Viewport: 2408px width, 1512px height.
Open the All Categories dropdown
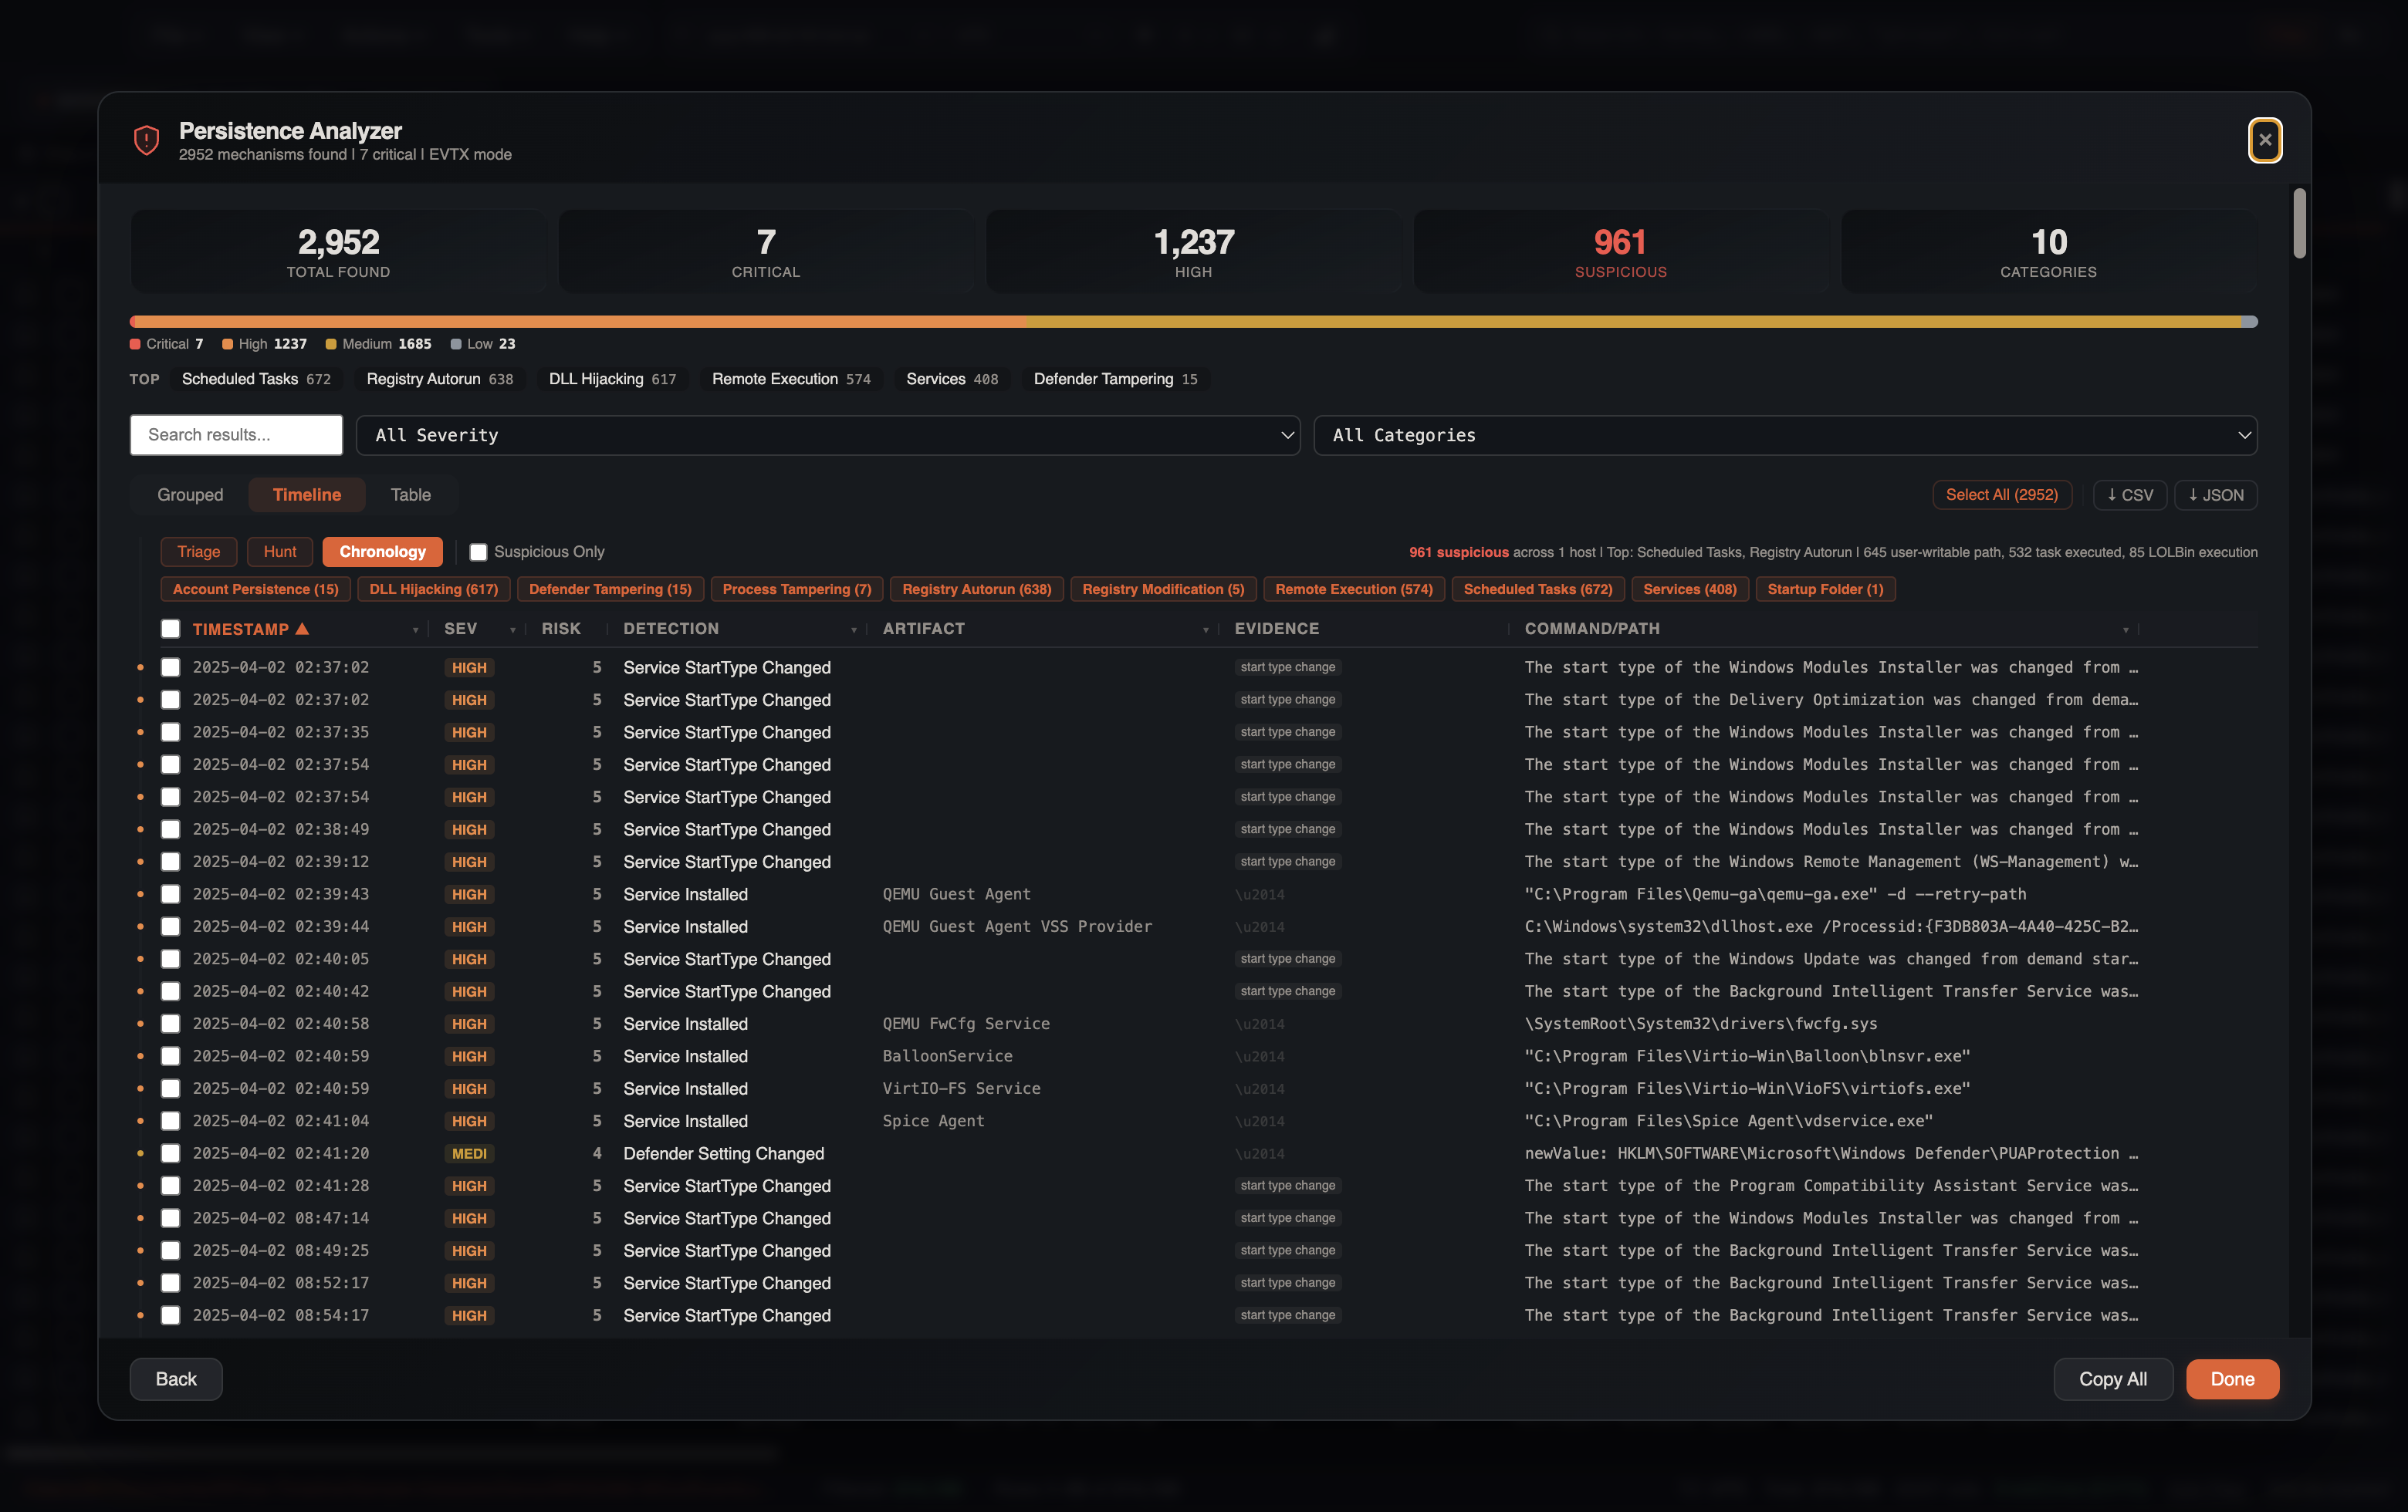point(1785,435)
